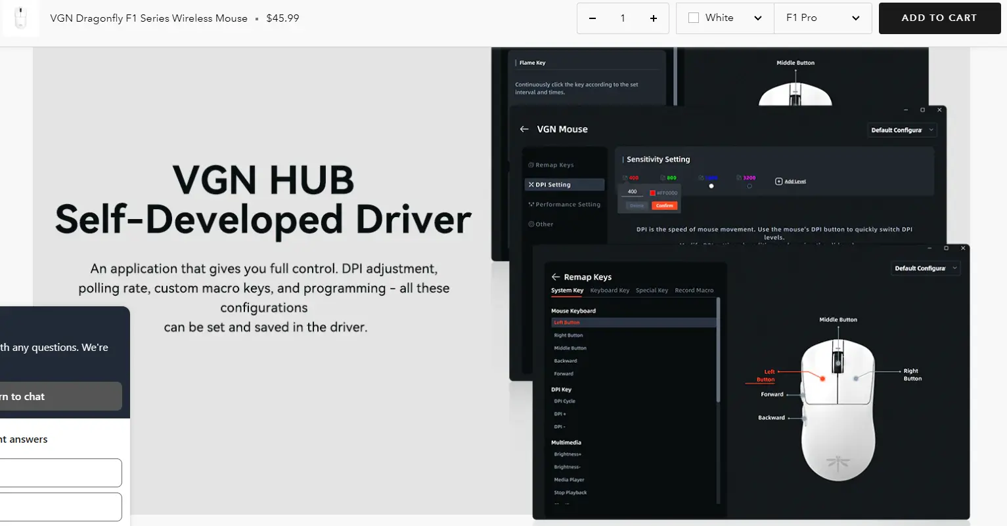Click Delete in the DPI level popup
Screen dimensions: 1007x526
pos(637,205)
